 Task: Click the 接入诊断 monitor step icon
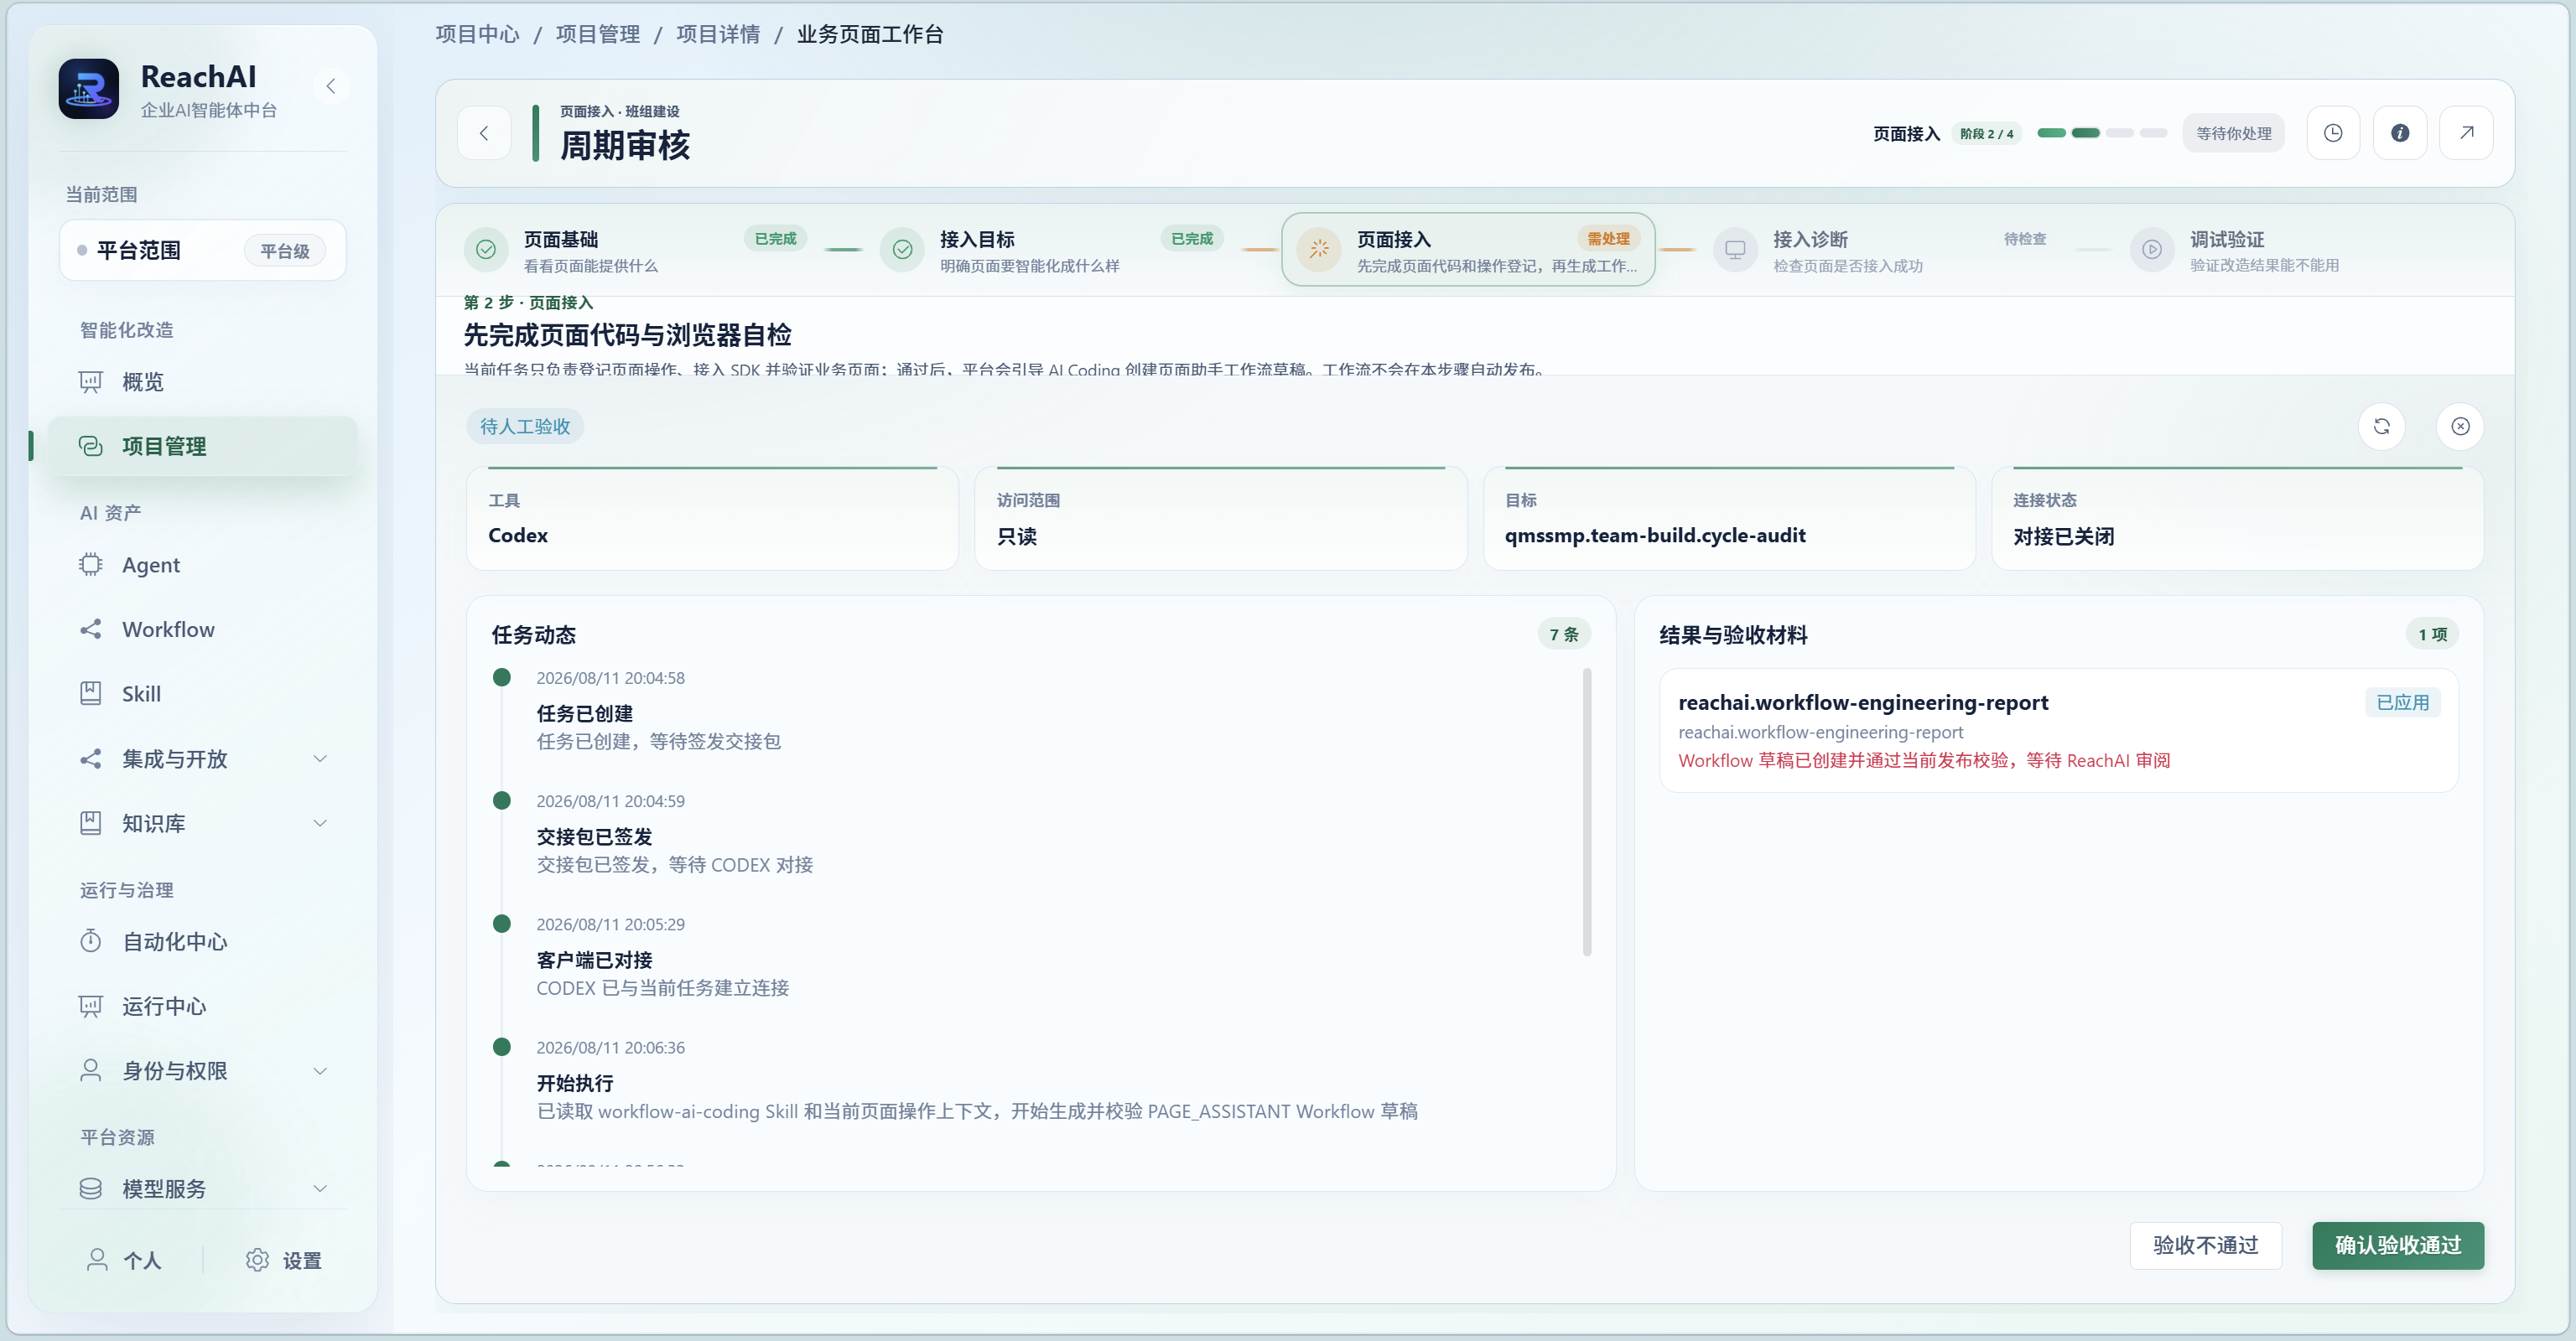[x=1735, y=250]
